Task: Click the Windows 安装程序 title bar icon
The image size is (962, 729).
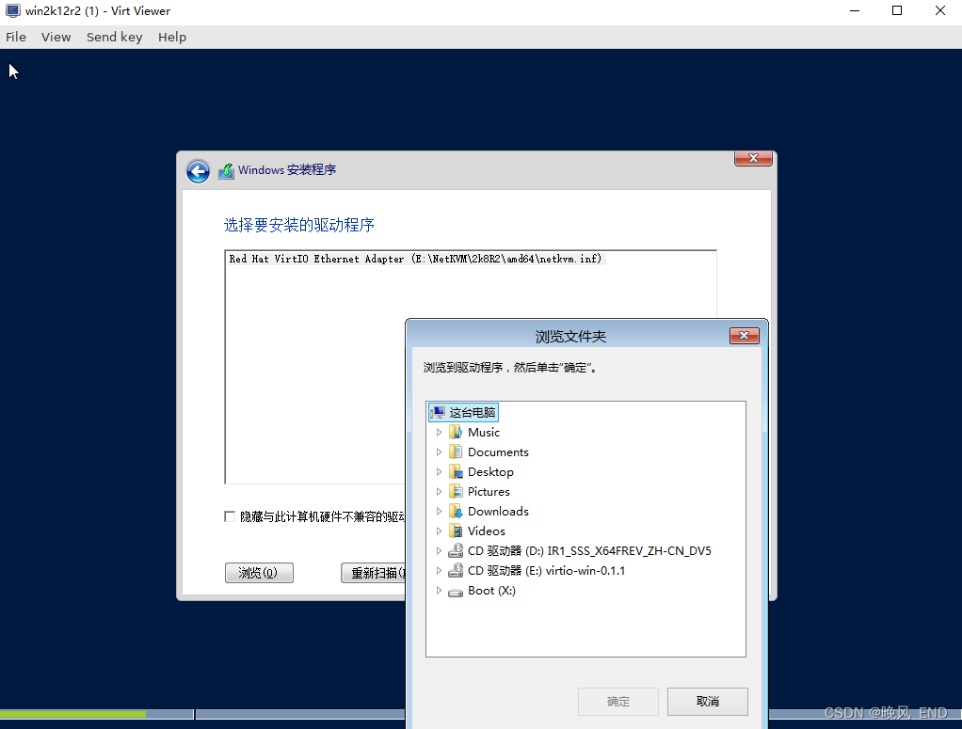Action: point(226,171)
